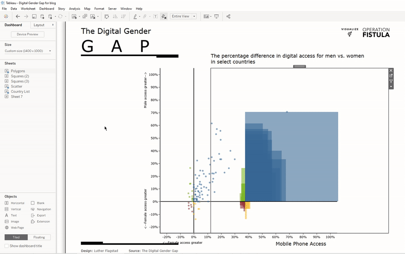Click the drag handle atop the selected sheet

tap(299, 66)
